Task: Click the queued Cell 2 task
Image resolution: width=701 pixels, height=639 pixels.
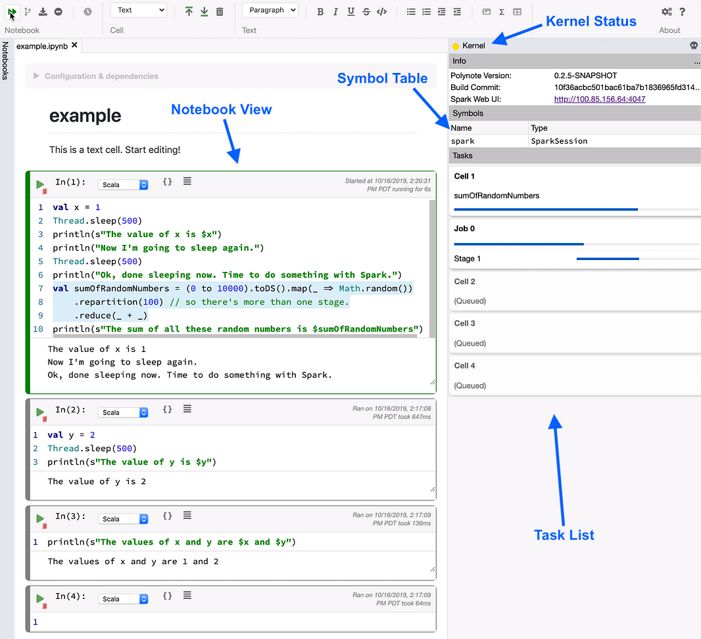Action: pyautogui.click(x=575, y=291)
